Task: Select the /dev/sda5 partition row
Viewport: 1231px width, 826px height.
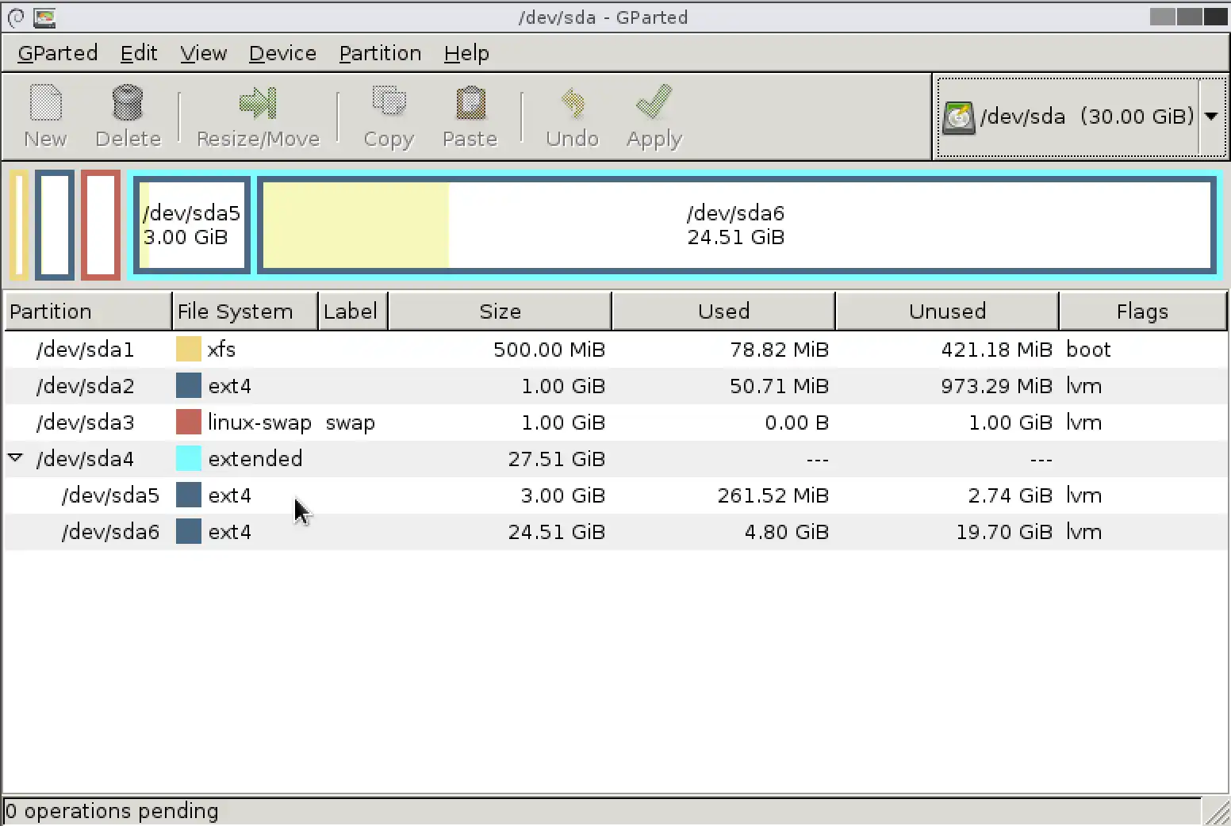Action: pos(615,495)
